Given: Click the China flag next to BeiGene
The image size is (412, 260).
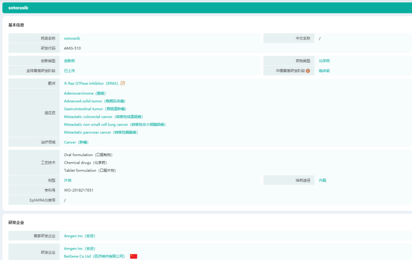Looking at the screenshot, I should [134, 256].
